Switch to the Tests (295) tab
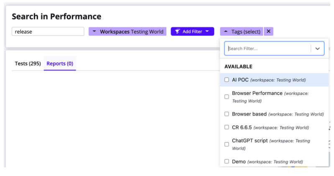This screenshot has width=334, height=176. [28, 63]
